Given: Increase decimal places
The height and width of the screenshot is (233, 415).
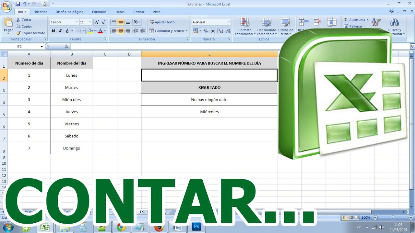Looking at the screenshot, I should (x=221, y=31).
